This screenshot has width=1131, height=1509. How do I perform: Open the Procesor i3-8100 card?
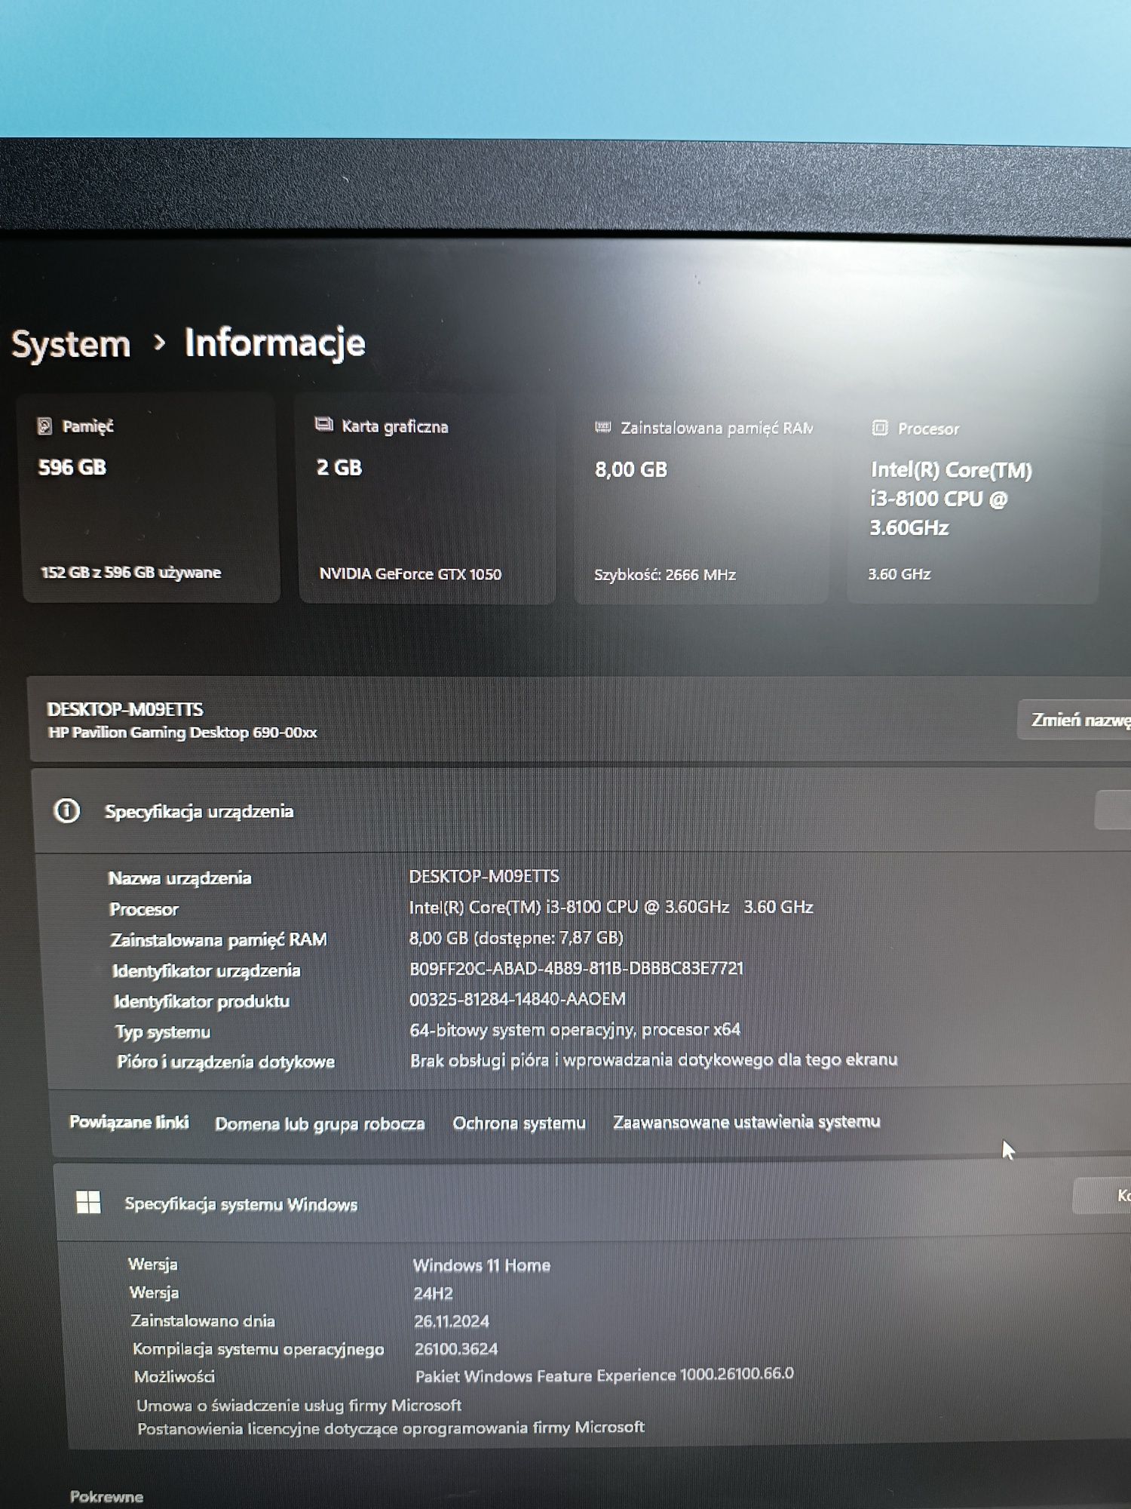click(x=974, y=501)
